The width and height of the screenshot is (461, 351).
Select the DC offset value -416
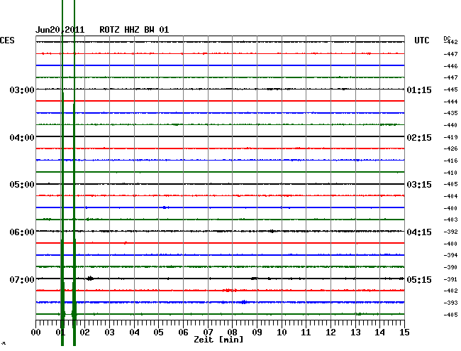[x=450, y=161]
